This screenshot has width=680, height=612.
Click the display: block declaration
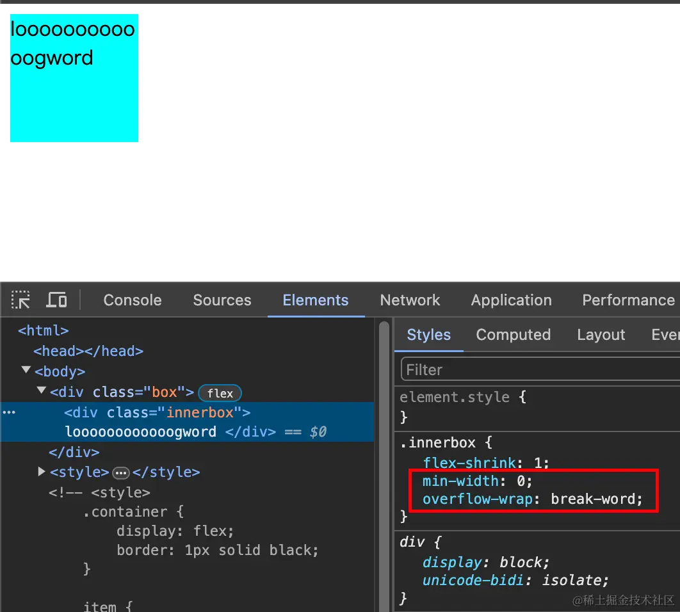(486, 563)
